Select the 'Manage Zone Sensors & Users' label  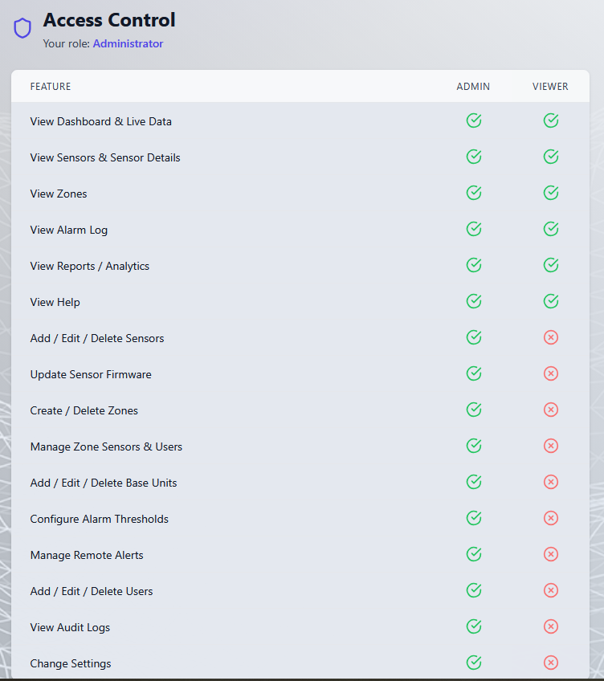click(106, 447)
